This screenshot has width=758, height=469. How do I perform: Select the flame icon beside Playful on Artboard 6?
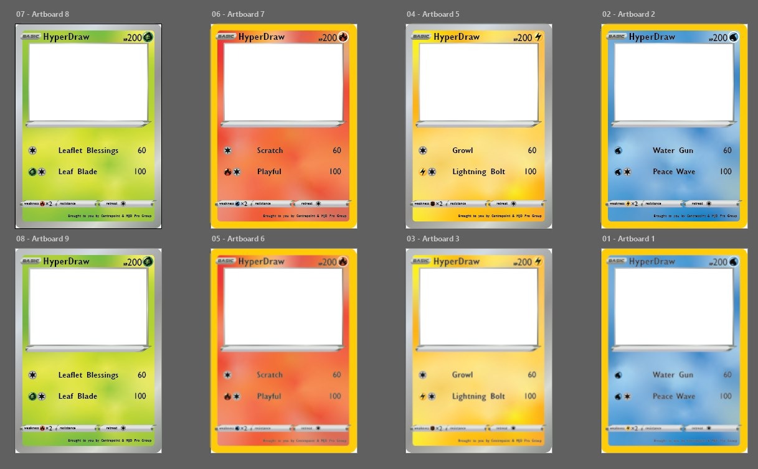(228, 396)
